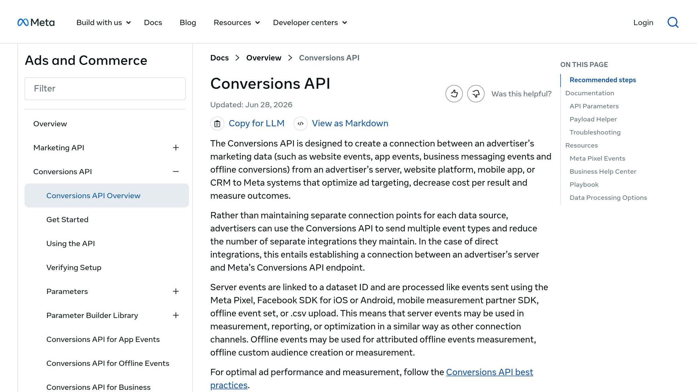Click the ON THIS PAGE heading
This screenshot has width=697, height=392.
584,65
